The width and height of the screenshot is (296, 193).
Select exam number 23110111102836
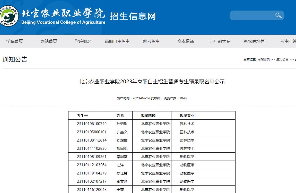click(92, 148)
